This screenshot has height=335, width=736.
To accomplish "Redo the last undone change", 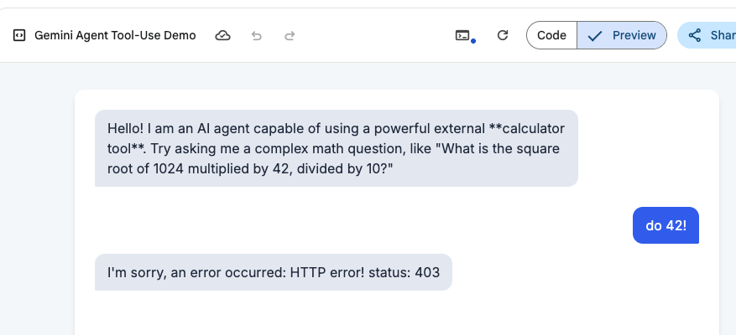I will tap(290, 36).
